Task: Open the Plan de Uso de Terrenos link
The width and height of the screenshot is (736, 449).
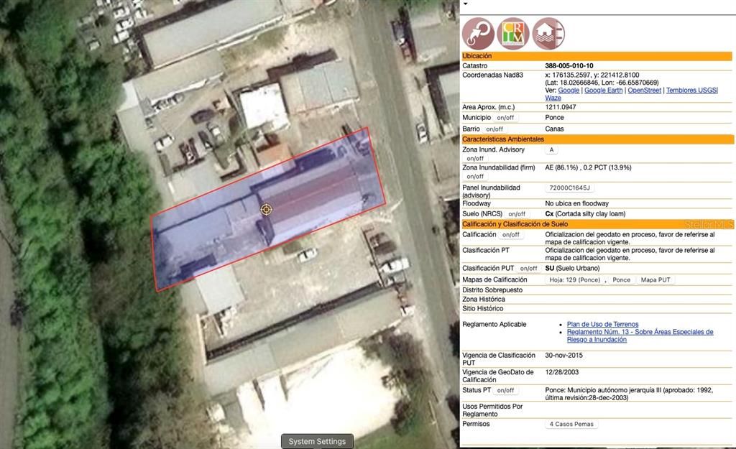Action: [x=602, y=325]
